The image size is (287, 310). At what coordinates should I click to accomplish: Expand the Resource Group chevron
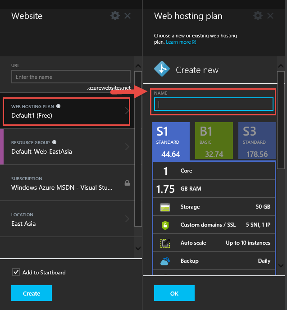pos(127,147)
